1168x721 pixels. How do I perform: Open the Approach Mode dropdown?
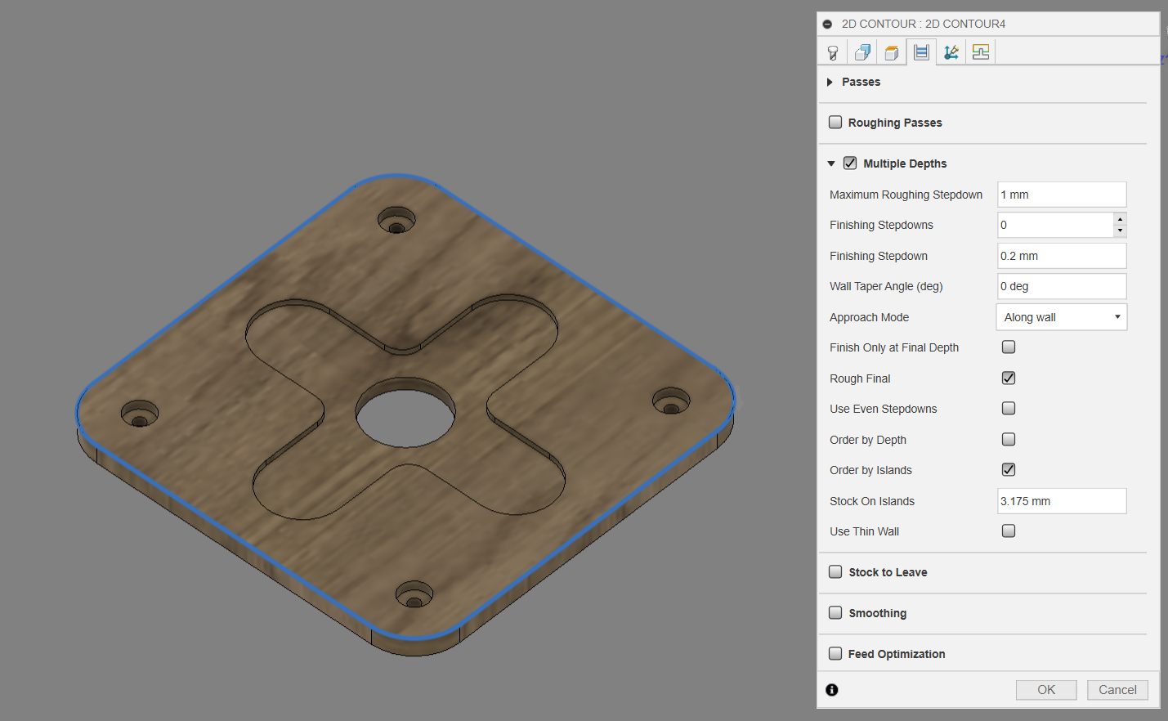tap(1062, 317)
